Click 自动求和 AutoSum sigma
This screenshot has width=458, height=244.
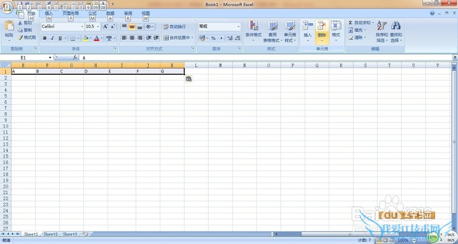pyautogui.click(x=360, y=22)
